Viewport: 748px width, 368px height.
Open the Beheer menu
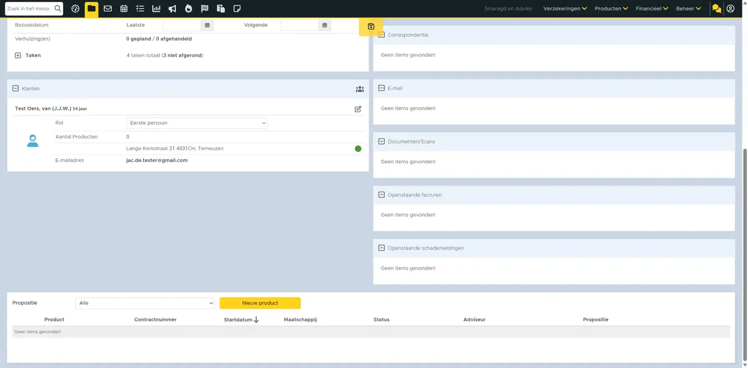click(x=688, y=9)
